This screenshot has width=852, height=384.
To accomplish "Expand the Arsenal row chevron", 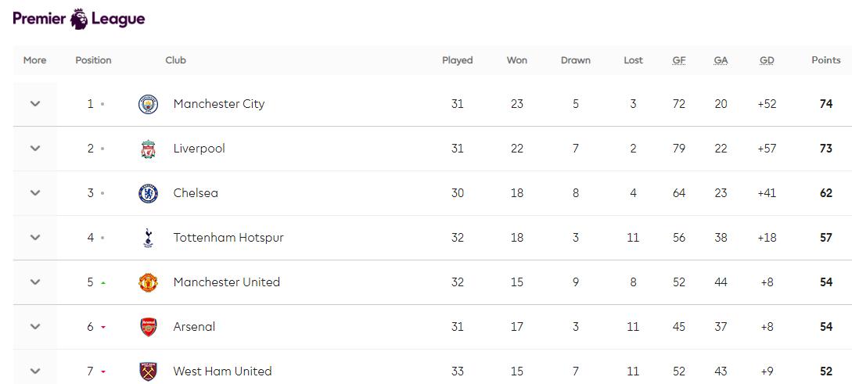I will (x=35, y=327).
